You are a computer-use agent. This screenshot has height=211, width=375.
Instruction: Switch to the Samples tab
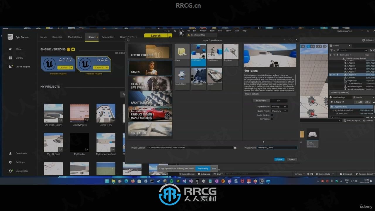pos(57,37)
